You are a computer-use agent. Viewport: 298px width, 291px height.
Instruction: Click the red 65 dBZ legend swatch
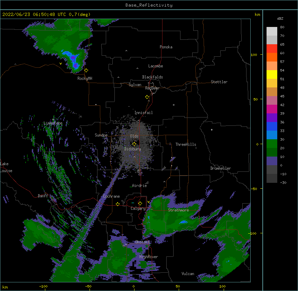[x=272, y=48]
